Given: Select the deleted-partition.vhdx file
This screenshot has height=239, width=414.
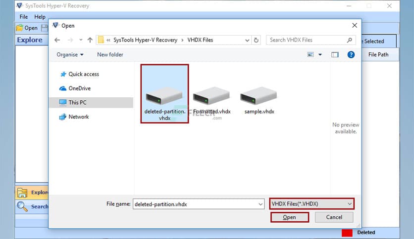Looking at the screenshot, I should pos(164,94).
